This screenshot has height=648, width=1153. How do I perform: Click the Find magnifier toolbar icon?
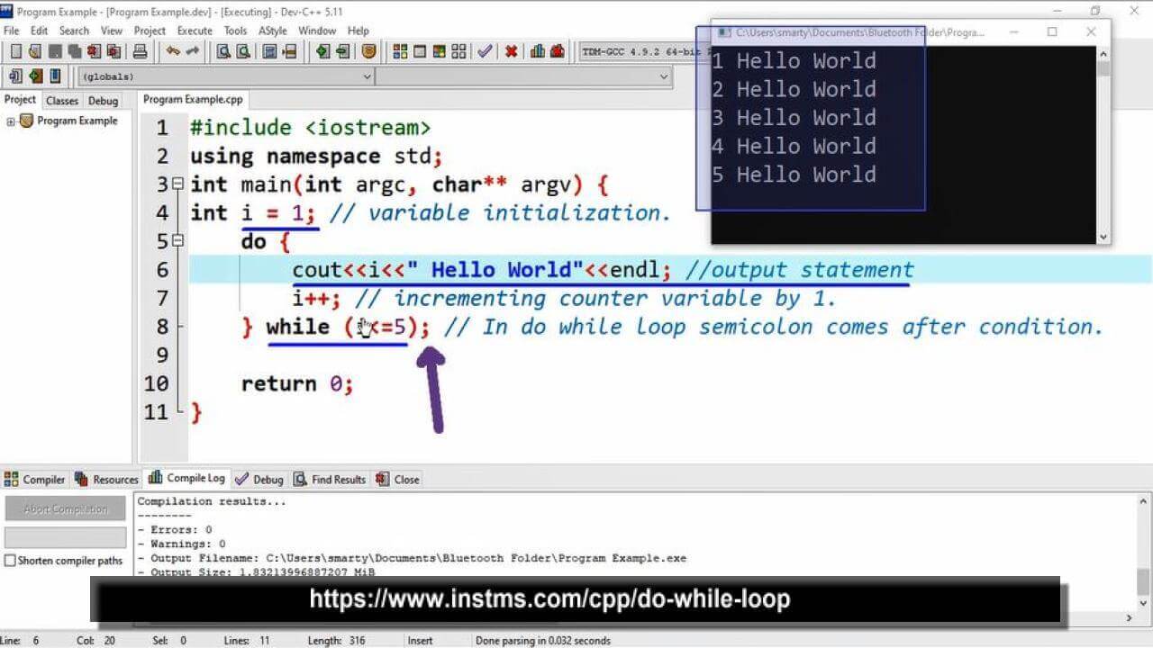pyautogui.click(x=223, y=51)
